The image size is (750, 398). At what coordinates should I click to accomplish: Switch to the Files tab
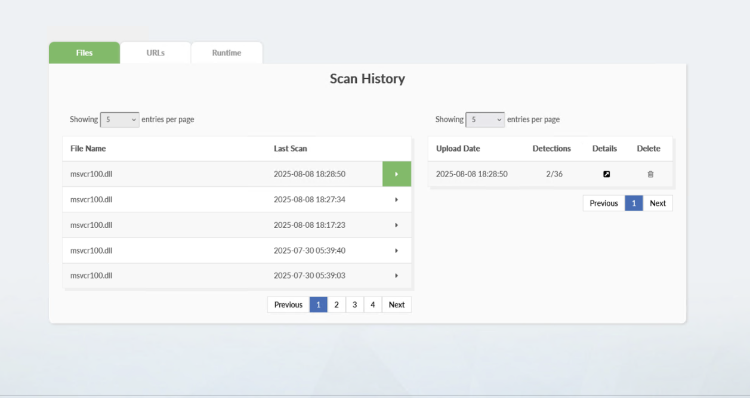click(84, 53)
